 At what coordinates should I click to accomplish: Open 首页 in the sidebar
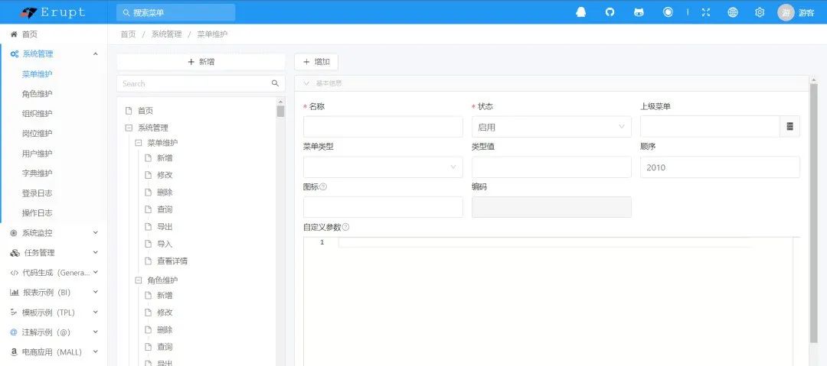tap(30, 34)
